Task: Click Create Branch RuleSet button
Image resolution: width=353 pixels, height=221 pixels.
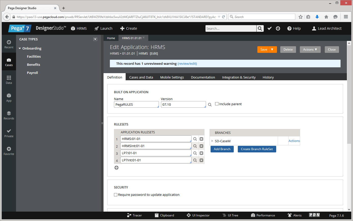Action: click(257, 149)
